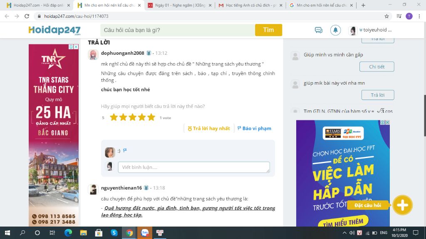Open Cortana circle on taskbar
Screen dimensions: 426x239
pos(37,233)
